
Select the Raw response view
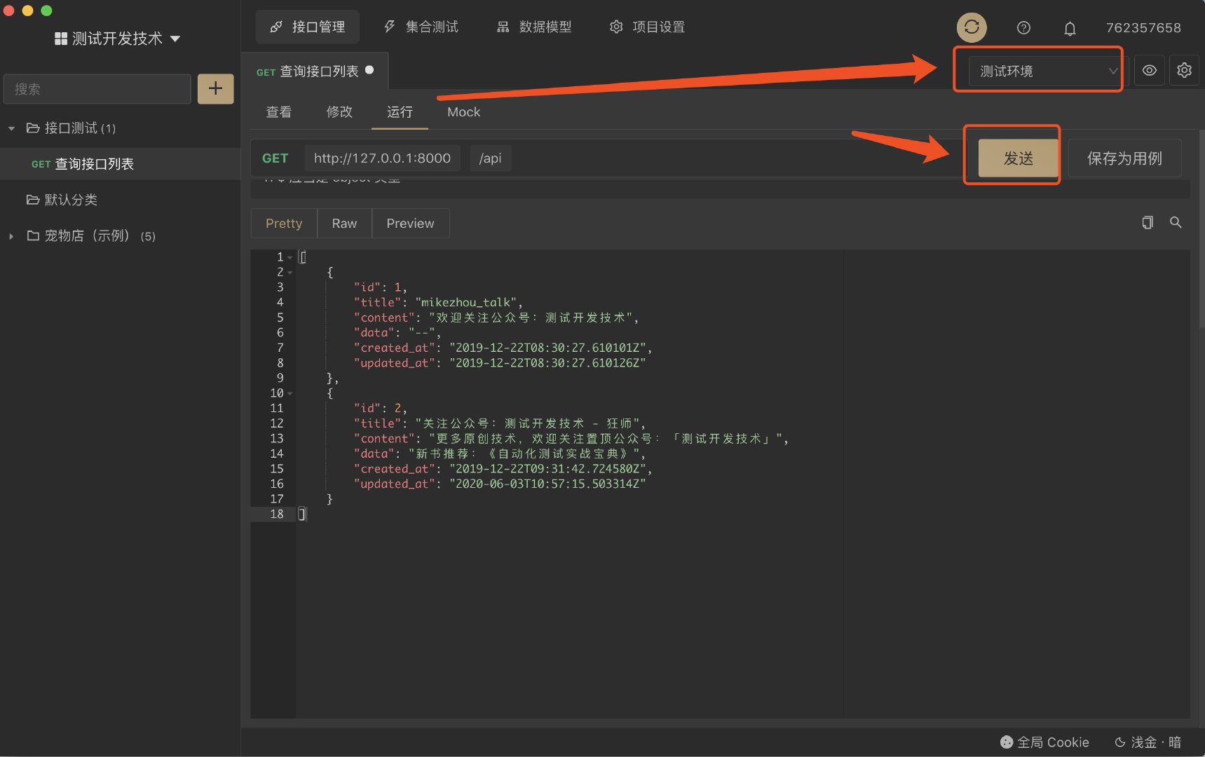click(x=344, y=223)
